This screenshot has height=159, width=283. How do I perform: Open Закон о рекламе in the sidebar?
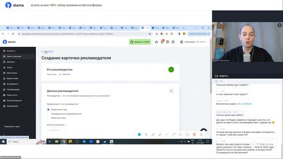(x=14, y=57)
